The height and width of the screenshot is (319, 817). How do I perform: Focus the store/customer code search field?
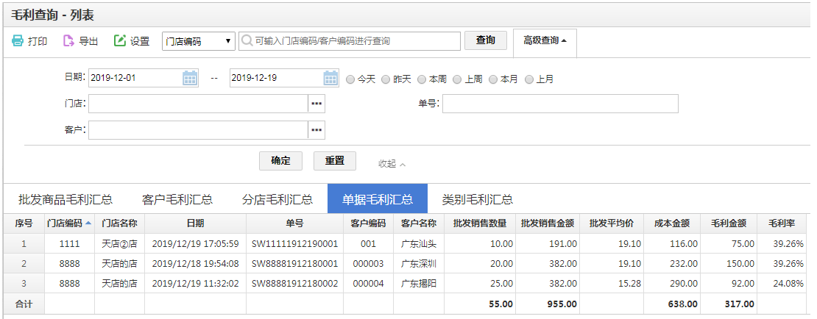click(x=350, y=41)
